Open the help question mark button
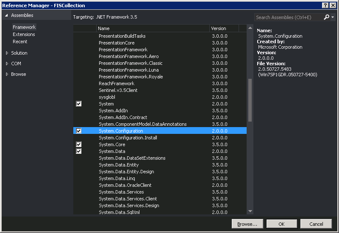This screenshot has width=339, height=233. click(x=325, y=6)
